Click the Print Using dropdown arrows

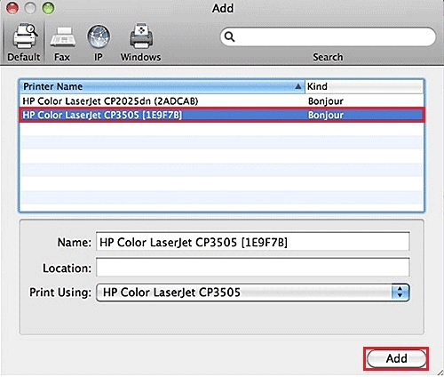(400, 293)
